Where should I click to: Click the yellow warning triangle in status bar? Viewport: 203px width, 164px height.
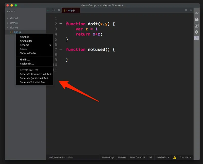175,157
